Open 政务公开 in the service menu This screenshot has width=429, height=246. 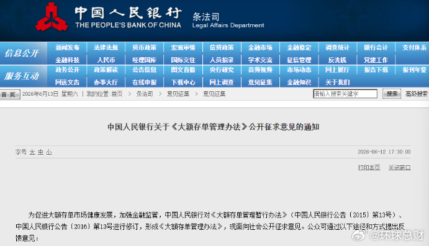pyautogui.click(x=67, y=70)
